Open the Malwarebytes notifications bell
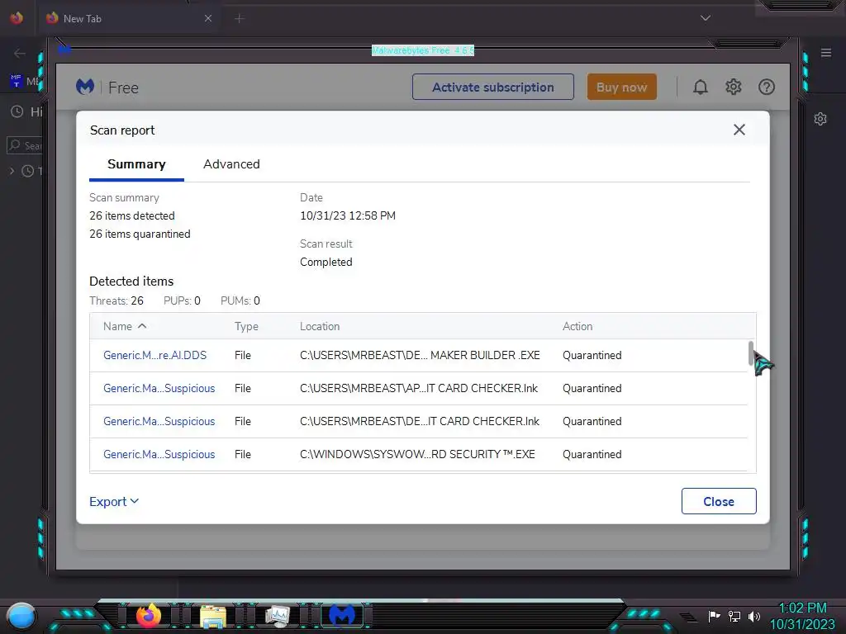This screenshot has width=846, height=634. pos(701,87)
